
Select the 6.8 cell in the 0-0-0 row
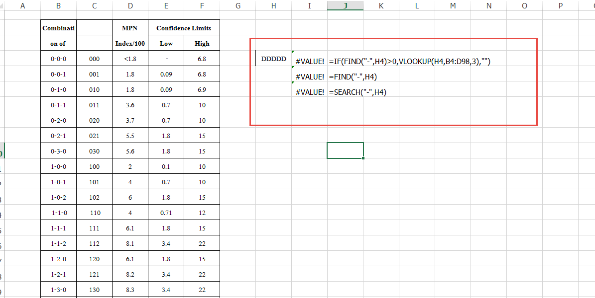[202, 59]
